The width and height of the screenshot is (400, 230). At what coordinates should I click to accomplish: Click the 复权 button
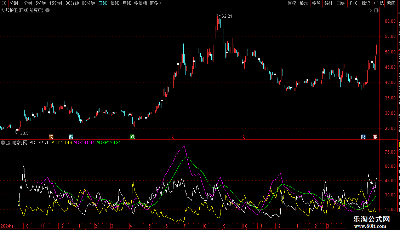tap(292, 3)
